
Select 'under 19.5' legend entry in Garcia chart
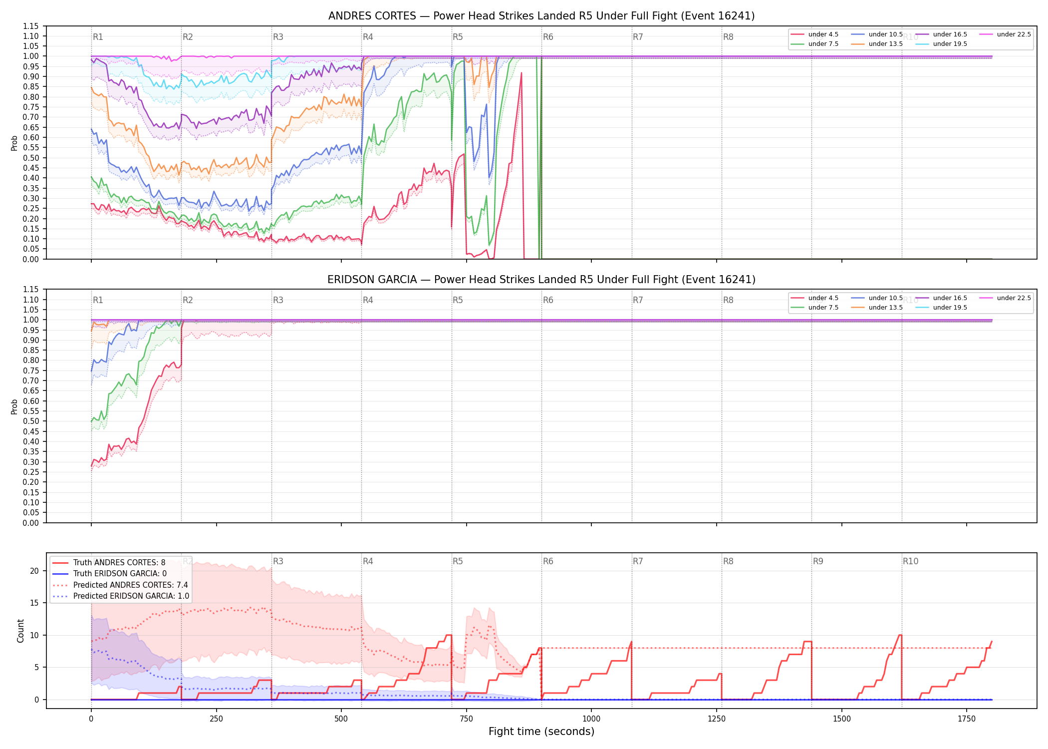click(x=941, y=308)
